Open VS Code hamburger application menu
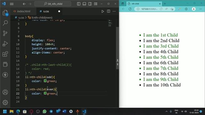 tap(12, 4)
